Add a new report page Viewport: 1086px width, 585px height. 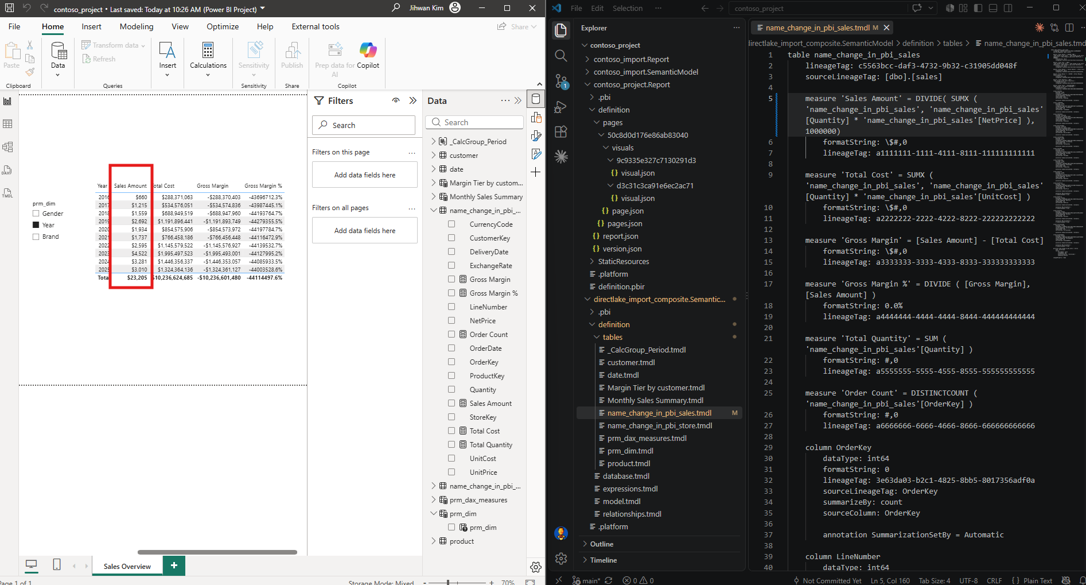pyautogui.click(x=174, y=565)
